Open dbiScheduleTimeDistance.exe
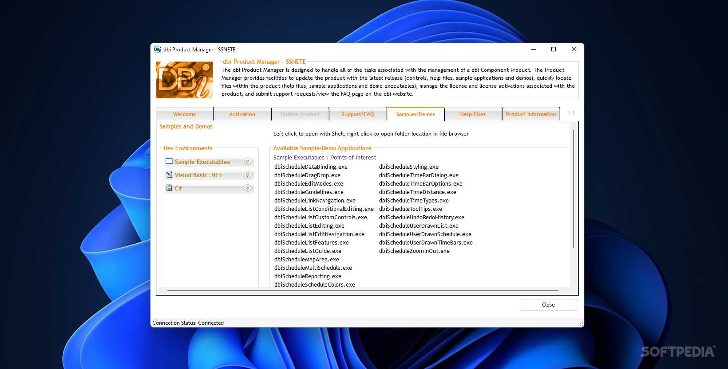This screenshot has width=728, height=369. point(418,192)
